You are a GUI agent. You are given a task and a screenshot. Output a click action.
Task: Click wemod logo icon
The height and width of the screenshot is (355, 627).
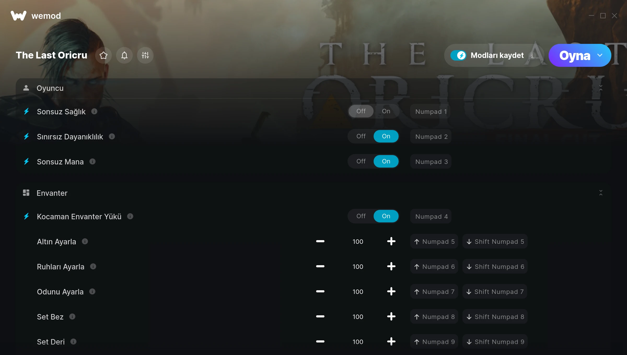19,16
